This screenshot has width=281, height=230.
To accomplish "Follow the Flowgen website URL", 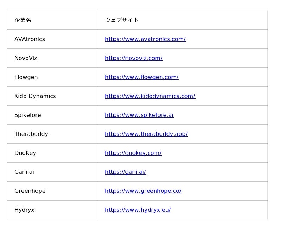I will pyautogui.click(x=142, y=77).
